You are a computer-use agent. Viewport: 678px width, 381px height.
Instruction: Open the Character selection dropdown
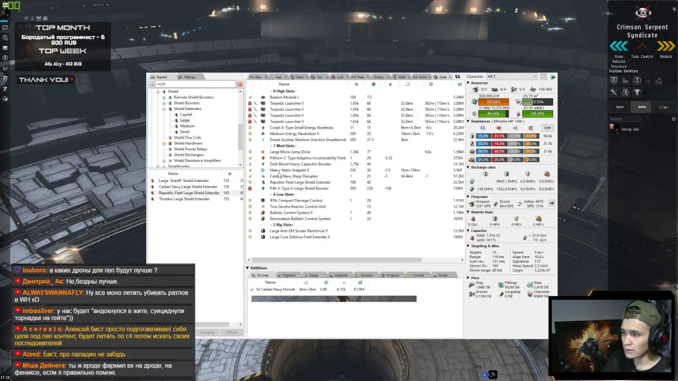[x=512, y=77]
